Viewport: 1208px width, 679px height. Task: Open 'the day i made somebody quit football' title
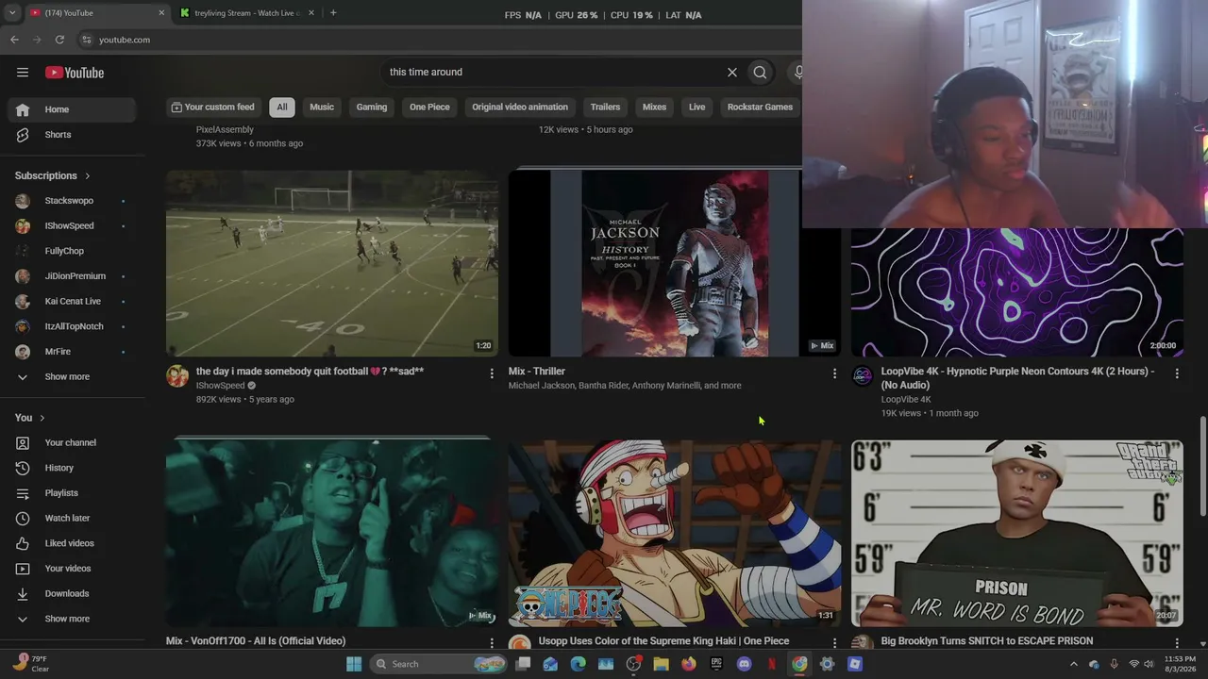(x=310, y=372)
